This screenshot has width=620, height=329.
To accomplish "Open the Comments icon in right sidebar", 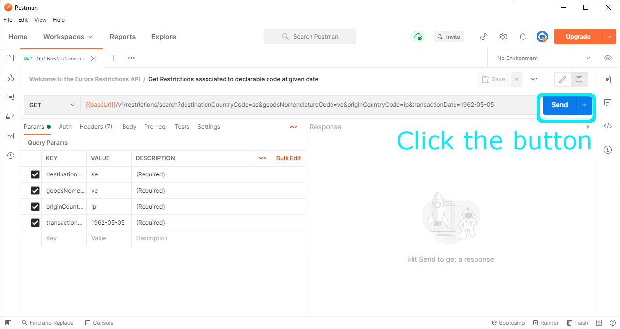I will [608, 103].
